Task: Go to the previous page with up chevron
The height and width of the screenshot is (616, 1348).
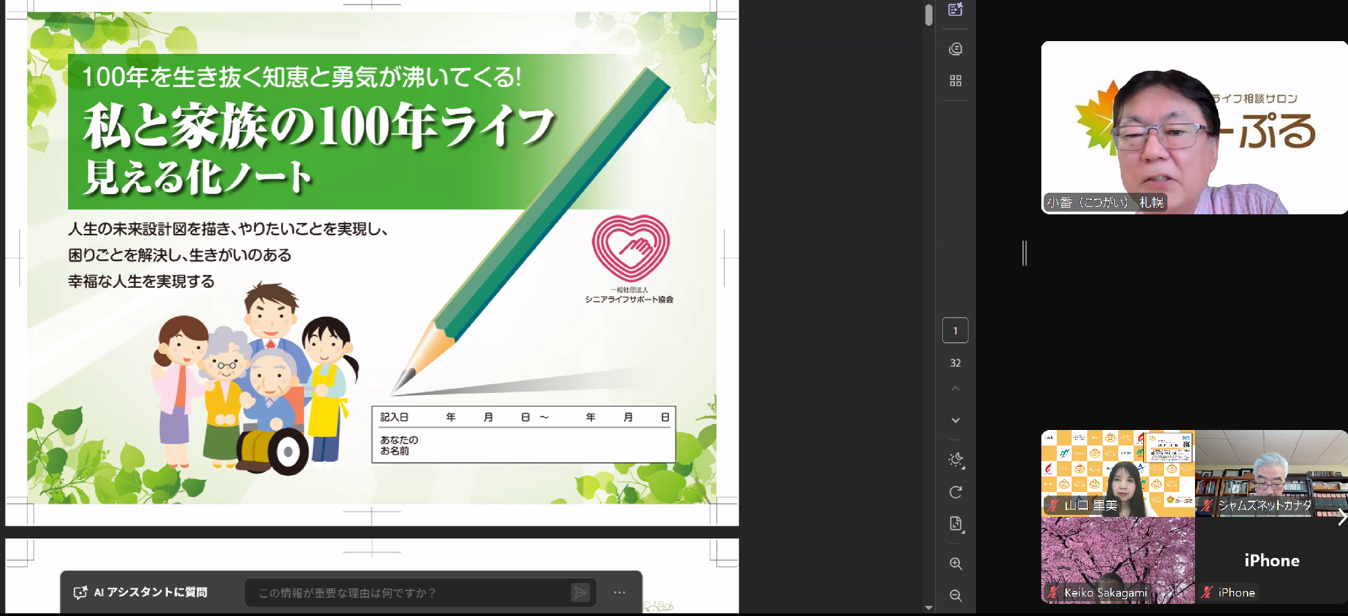Action: point(955,389)
